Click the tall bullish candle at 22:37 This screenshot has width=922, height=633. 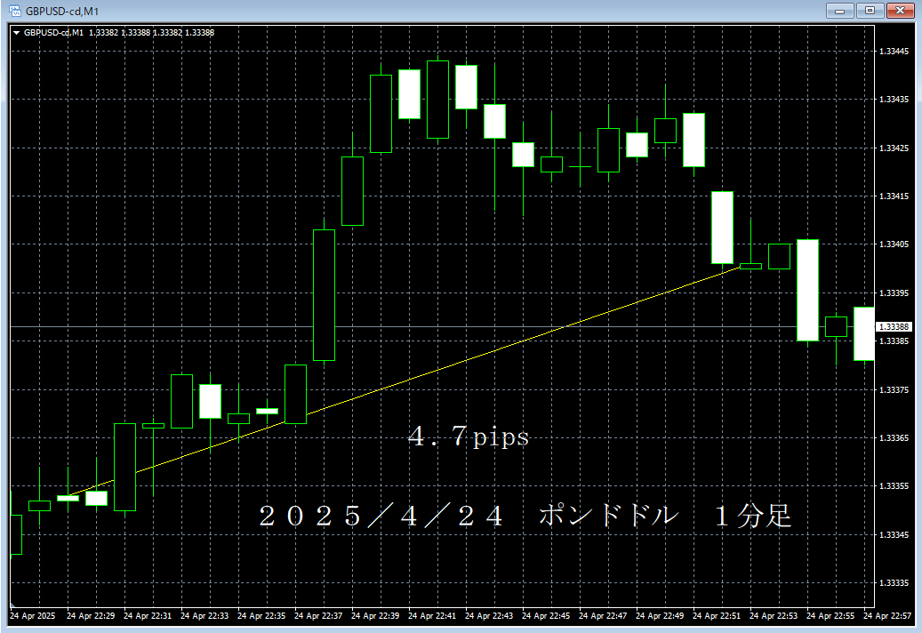(324, 295)
